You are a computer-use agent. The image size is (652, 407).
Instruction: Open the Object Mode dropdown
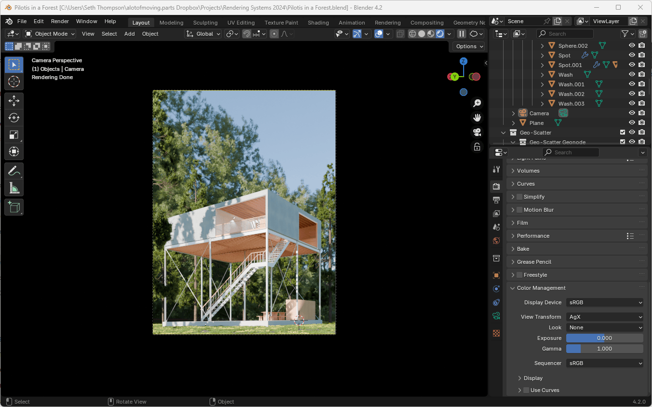pyautogui.click(x=50, y=34)
